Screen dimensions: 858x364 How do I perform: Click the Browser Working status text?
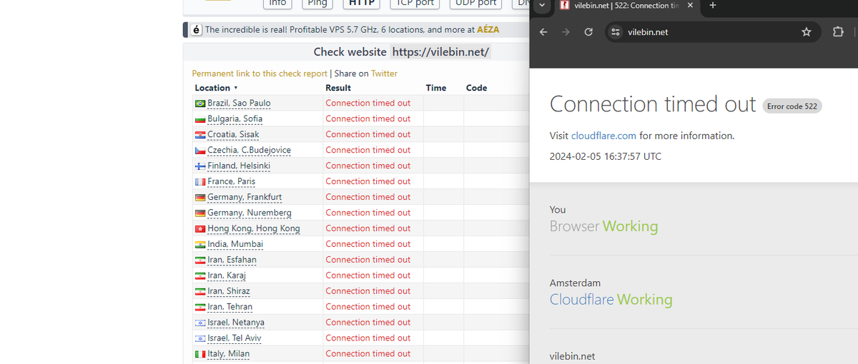pyautogui.click(x=604, y=226)
